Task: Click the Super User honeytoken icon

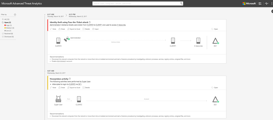Action: pyautogui.click(x=58, y=99)
